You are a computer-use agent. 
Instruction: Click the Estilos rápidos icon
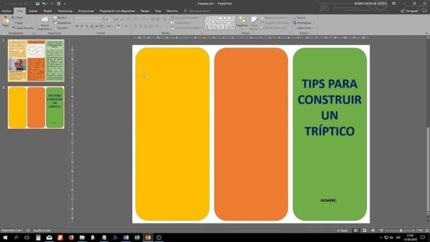click(254, 20)
